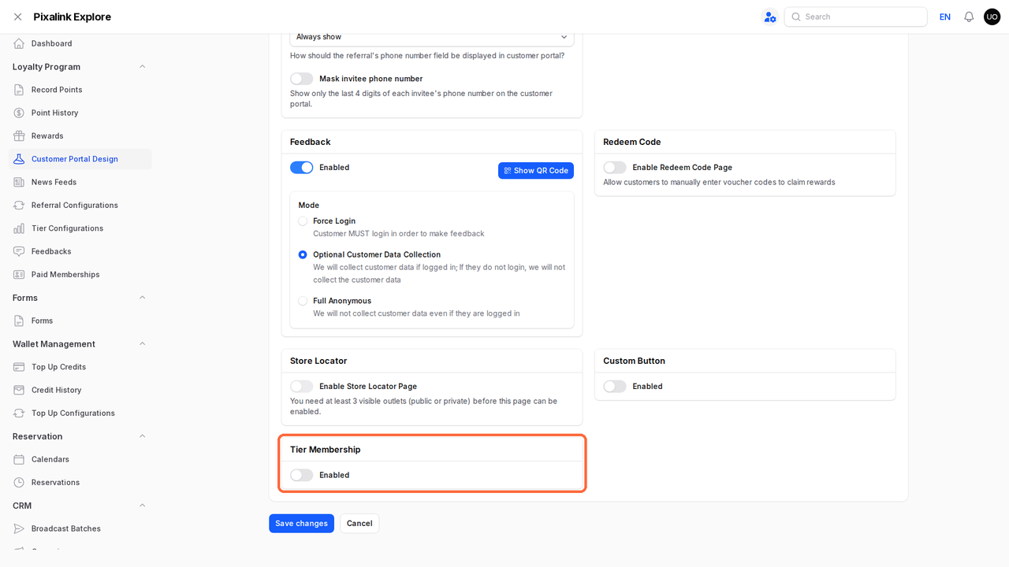
Task: Click the Calendars icon
Action: pos(19,459)
